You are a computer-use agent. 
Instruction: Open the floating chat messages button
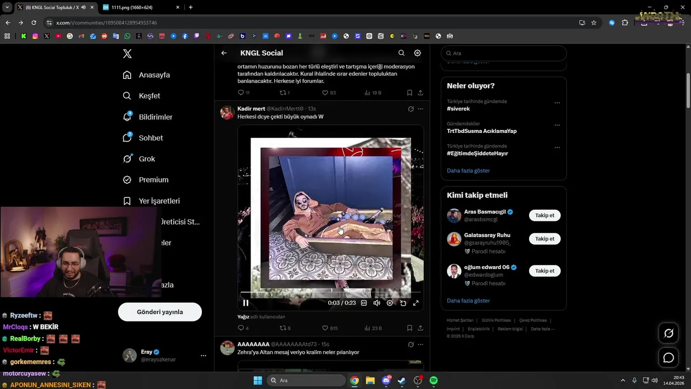pyautogui.click(x=668, y=358)
